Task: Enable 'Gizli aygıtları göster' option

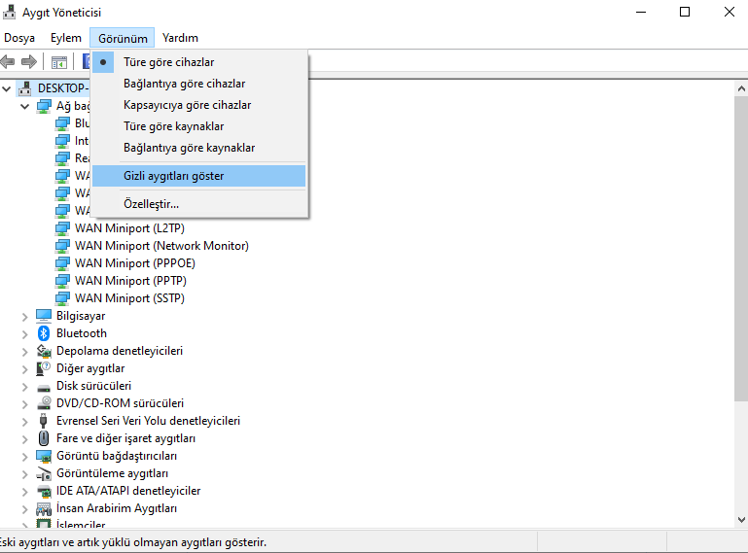Action: 199,176
